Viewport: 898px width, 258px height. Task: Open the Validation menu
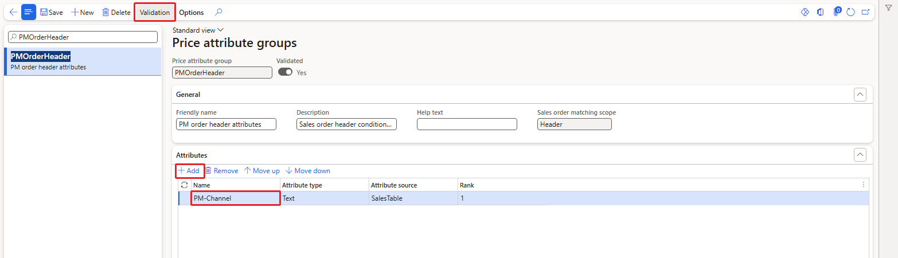(x=155, y=12)
